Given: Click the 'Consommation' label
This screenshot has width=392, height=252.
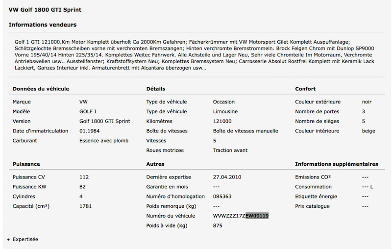Looking at the screenshot, I should (x=313, y=187).
